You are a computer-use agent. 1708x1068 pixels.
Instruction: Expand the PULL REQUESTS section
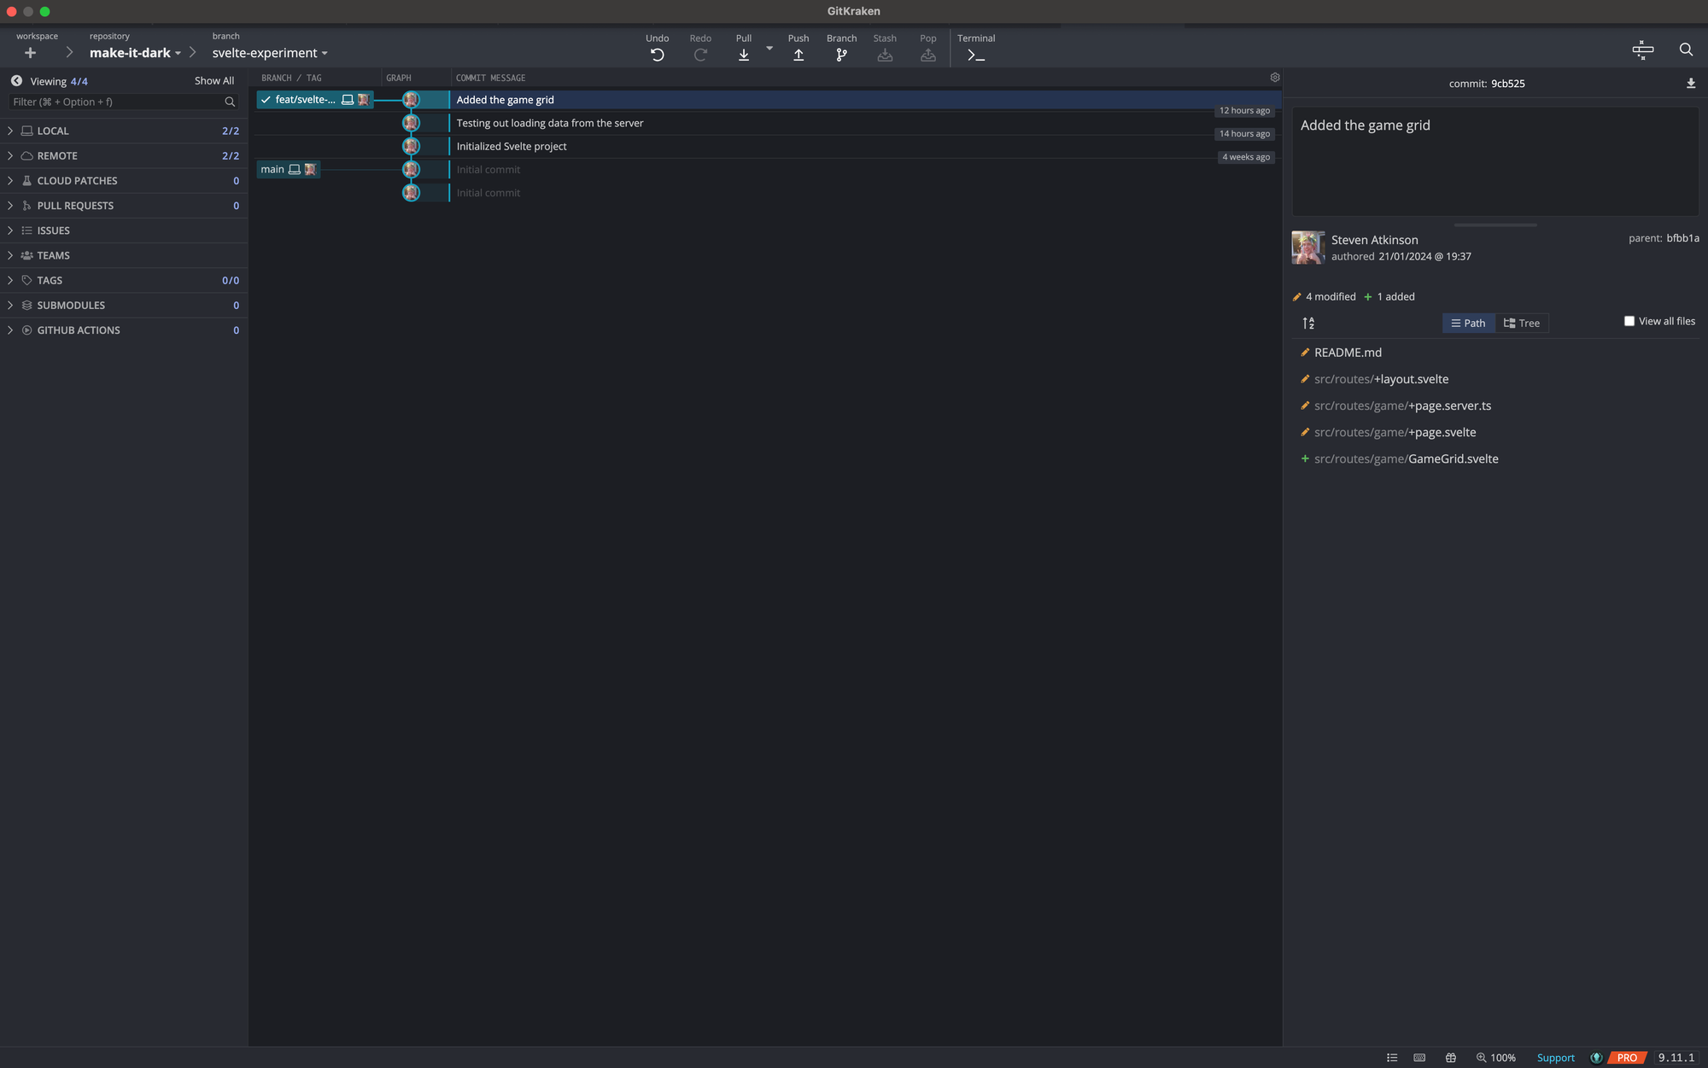(x=75, y=206)
